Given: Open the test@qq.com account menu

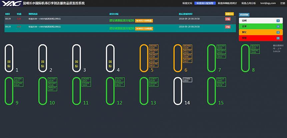Looking at the screenshot, I should point(266,3).
